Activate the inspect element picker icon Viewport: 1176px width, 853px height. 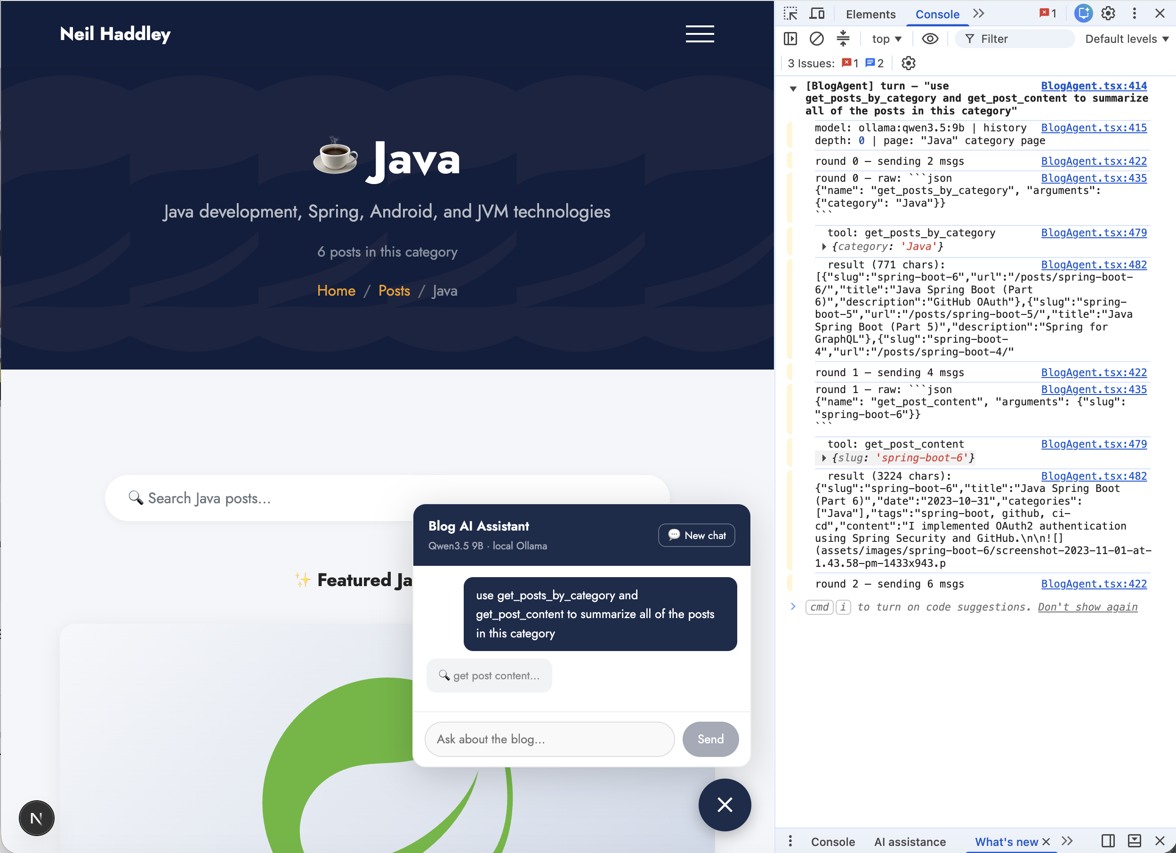[790, 14]
